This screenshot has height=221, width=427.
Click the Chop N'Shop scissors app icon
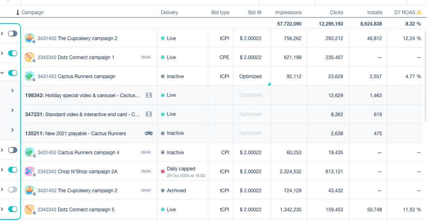tap(30, 171)
